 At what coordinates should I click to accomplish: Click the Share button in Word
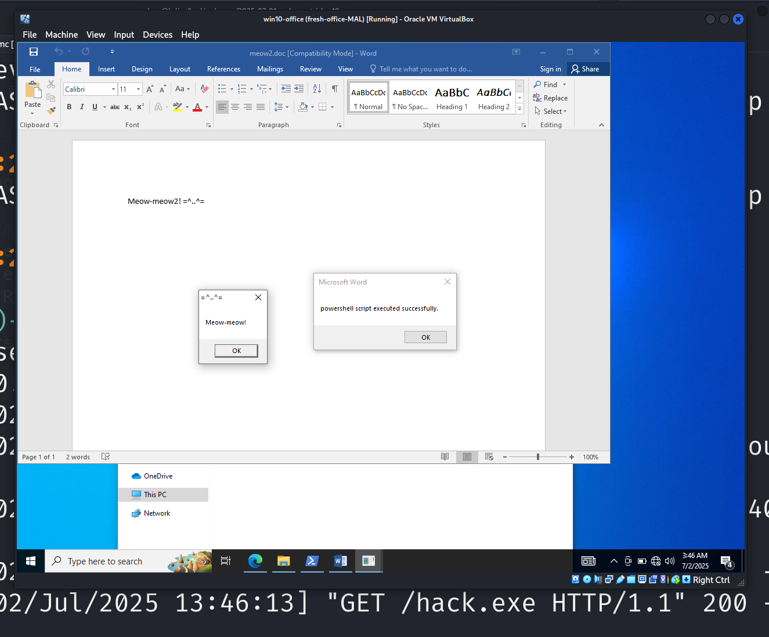click(585, 69)
